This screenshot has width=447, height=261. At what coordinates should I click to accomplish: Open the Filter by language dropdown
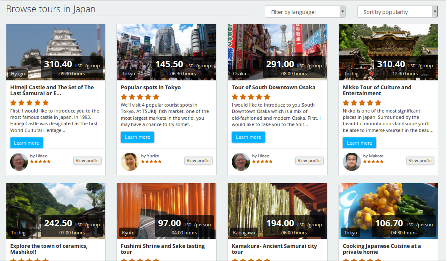(305, 12)
